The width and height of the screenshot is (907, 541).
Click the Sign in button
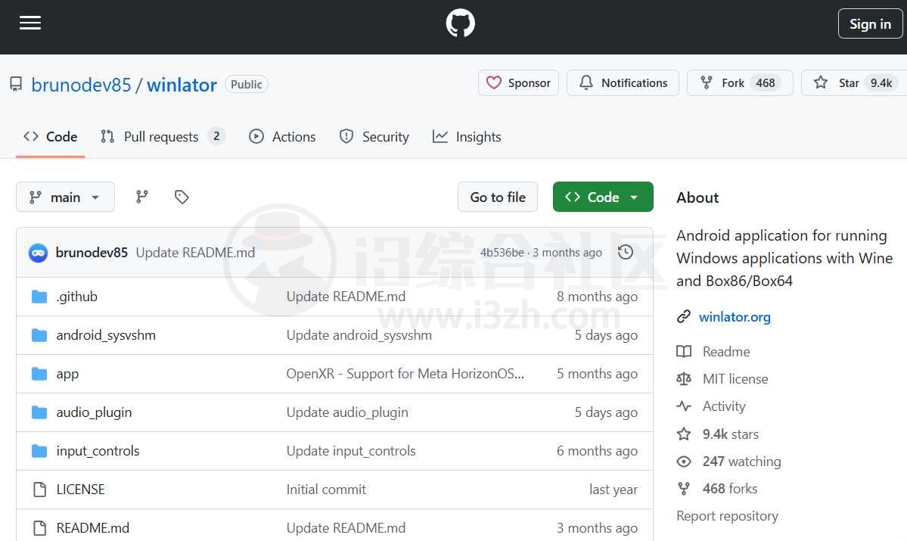coord(870,23)
